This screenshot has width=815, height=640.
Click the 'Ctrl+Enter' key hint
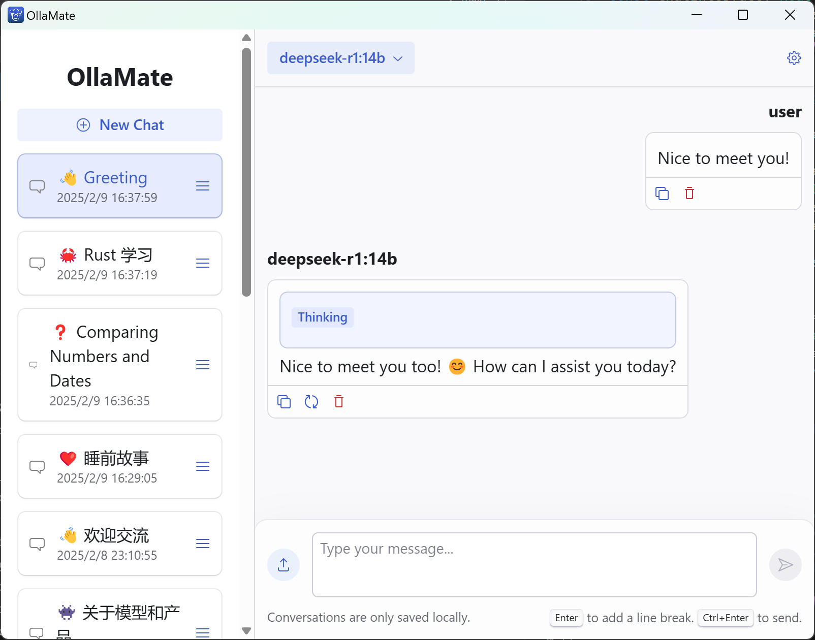[x=726, y=618]
